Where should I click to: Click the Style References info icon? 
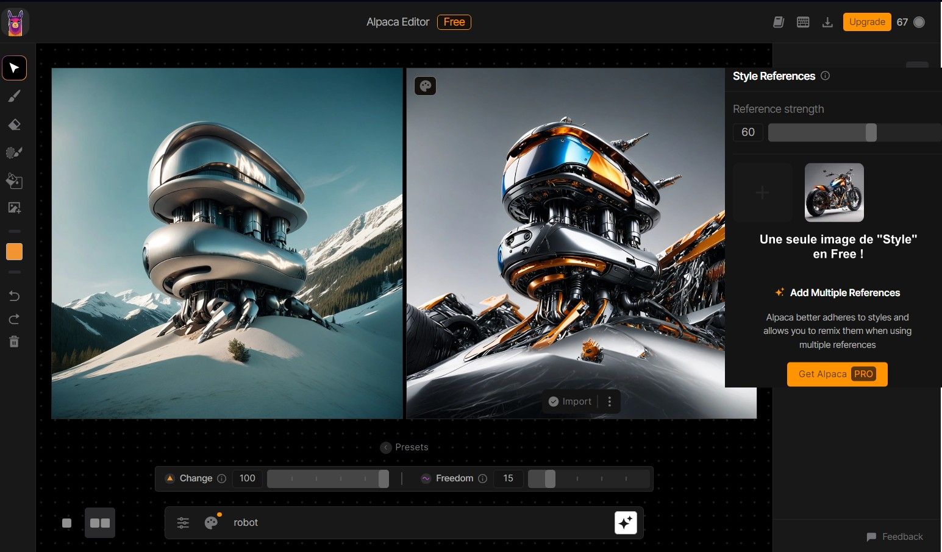coord(825,76)
